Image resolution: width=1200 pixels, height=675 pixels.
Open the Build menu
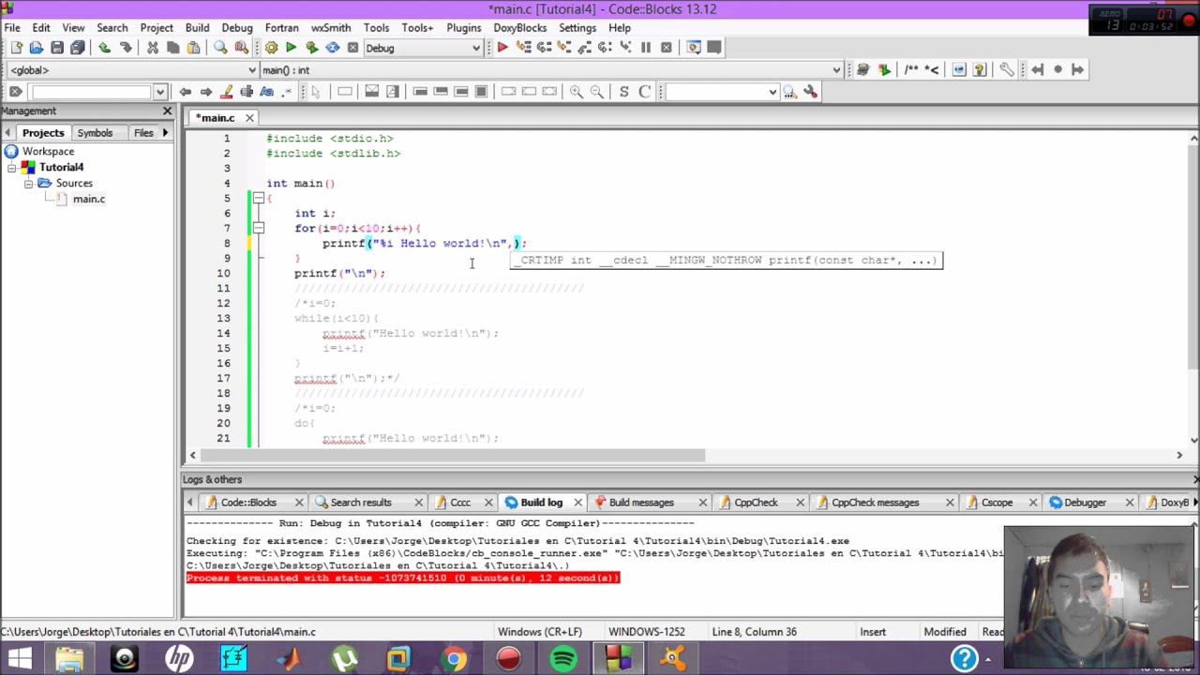coord(197,27)
